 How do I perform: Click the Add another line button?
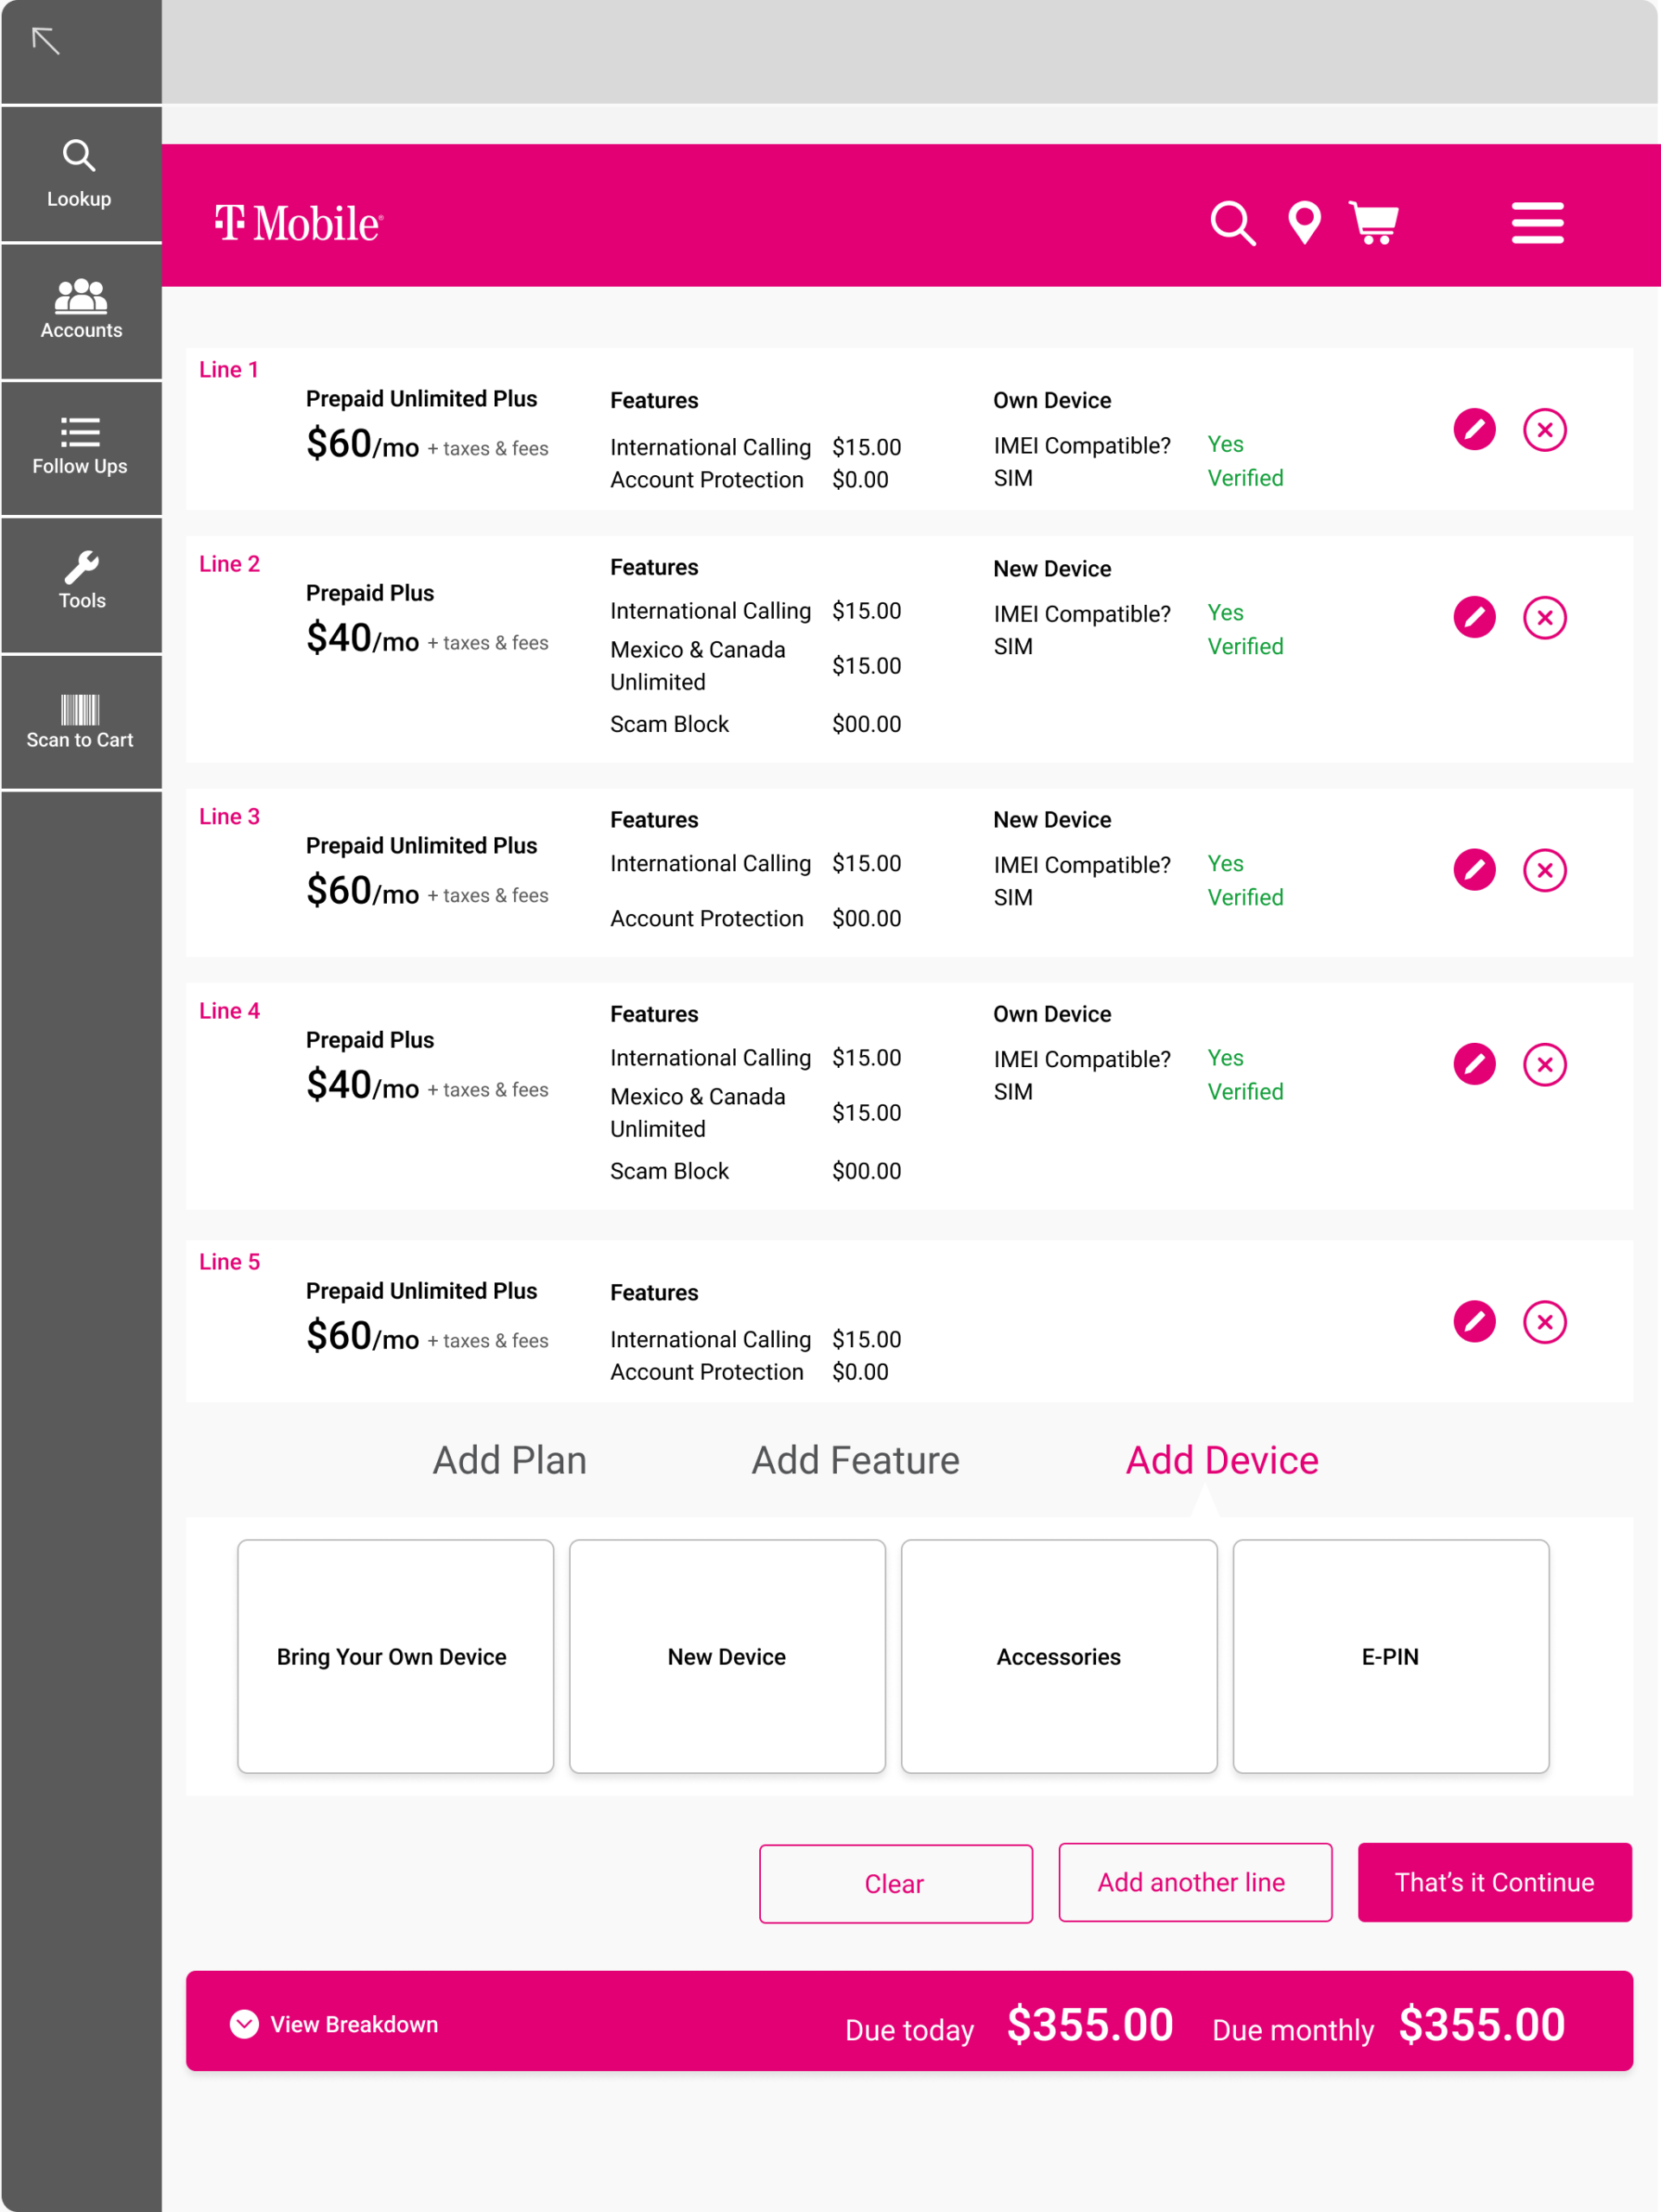pos(1195,1882)
